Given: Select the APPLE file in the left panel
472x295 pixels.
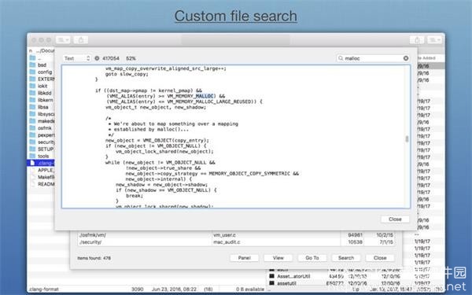Looking at the screenshot, I should 41,170.
